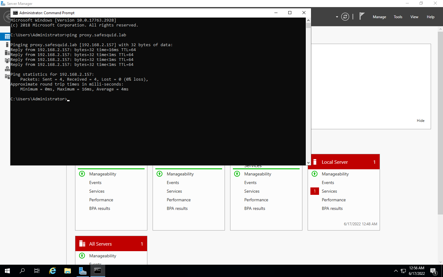Expand the dropdown arrow beside the refresh icon
The height and width of the screenshot is (277, 443).
(337, 17)
